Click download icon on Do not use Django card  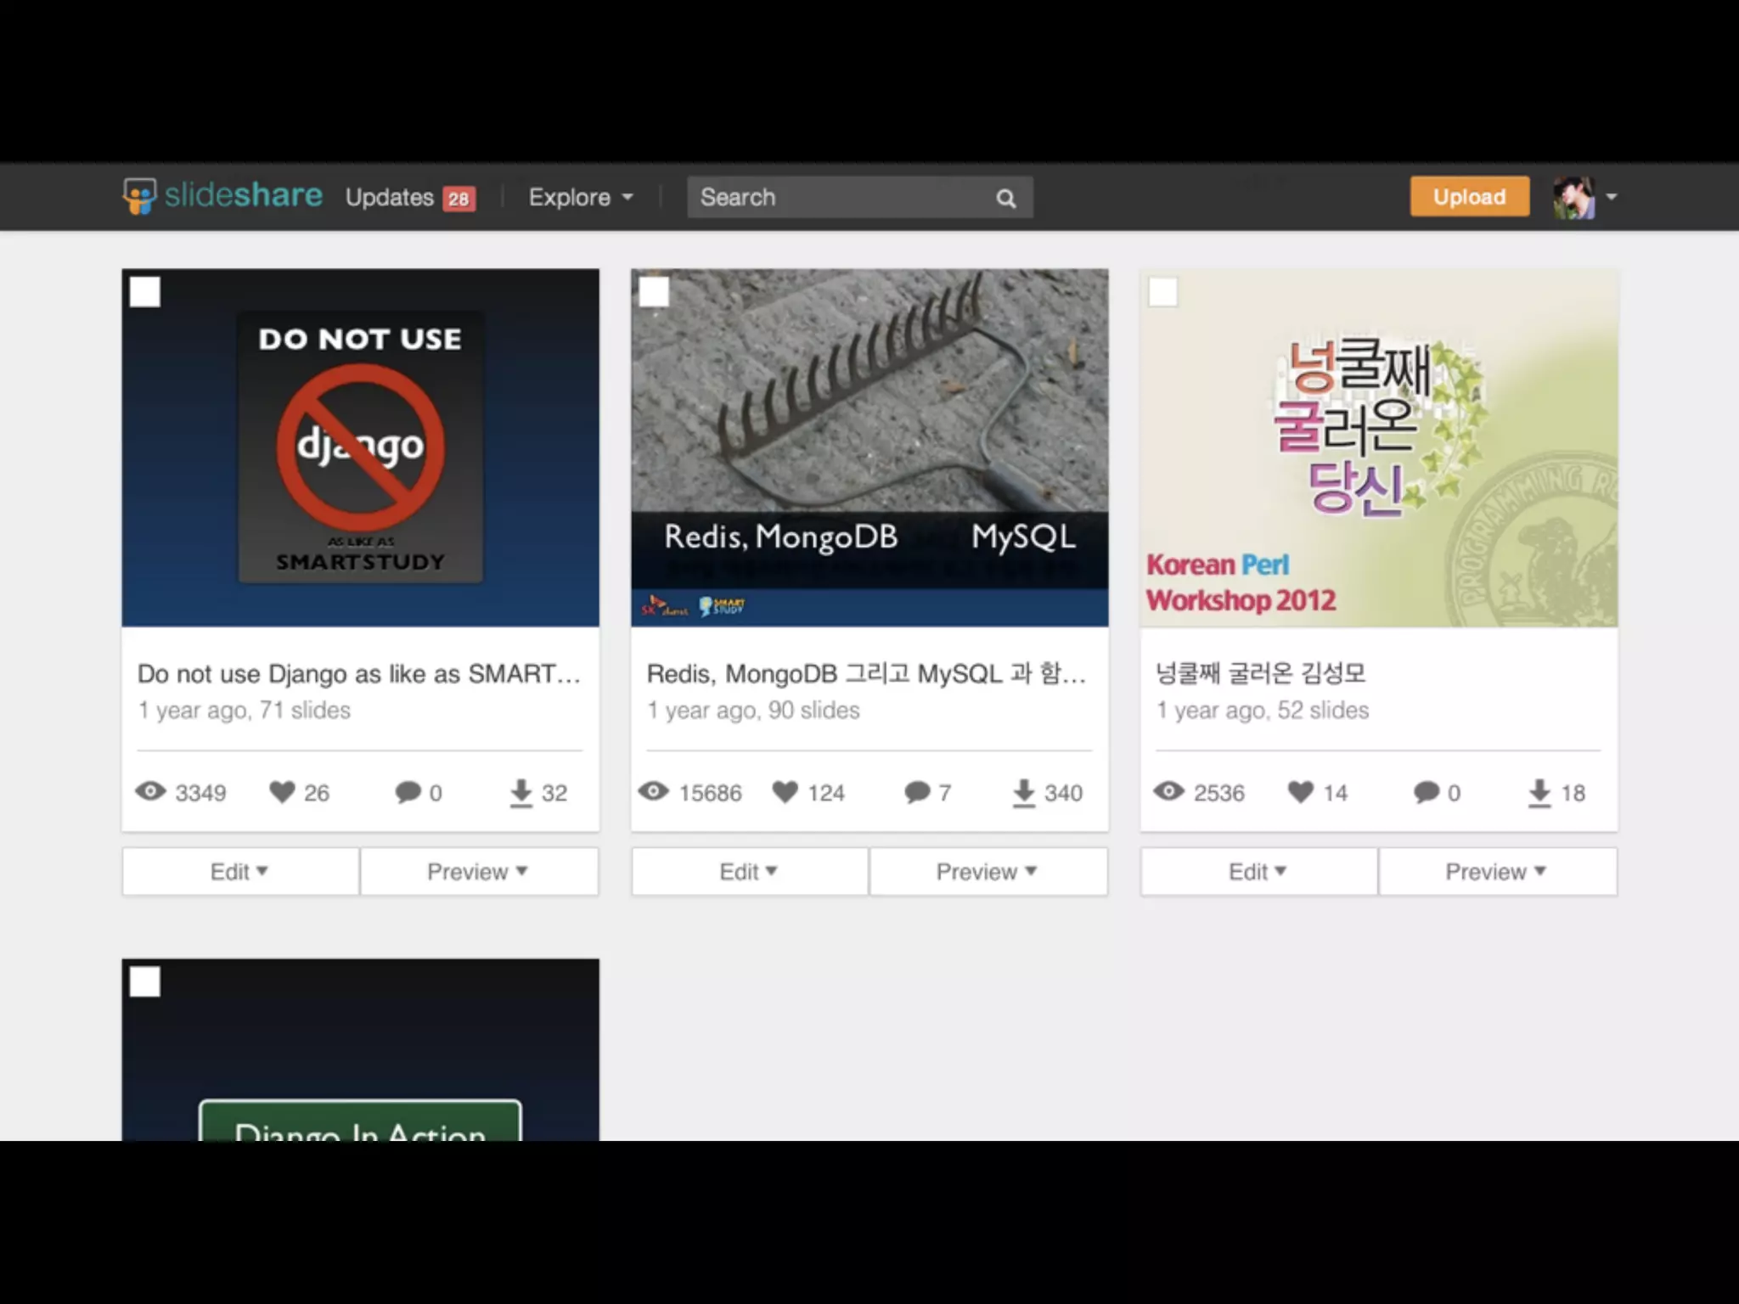coord(521,793)
